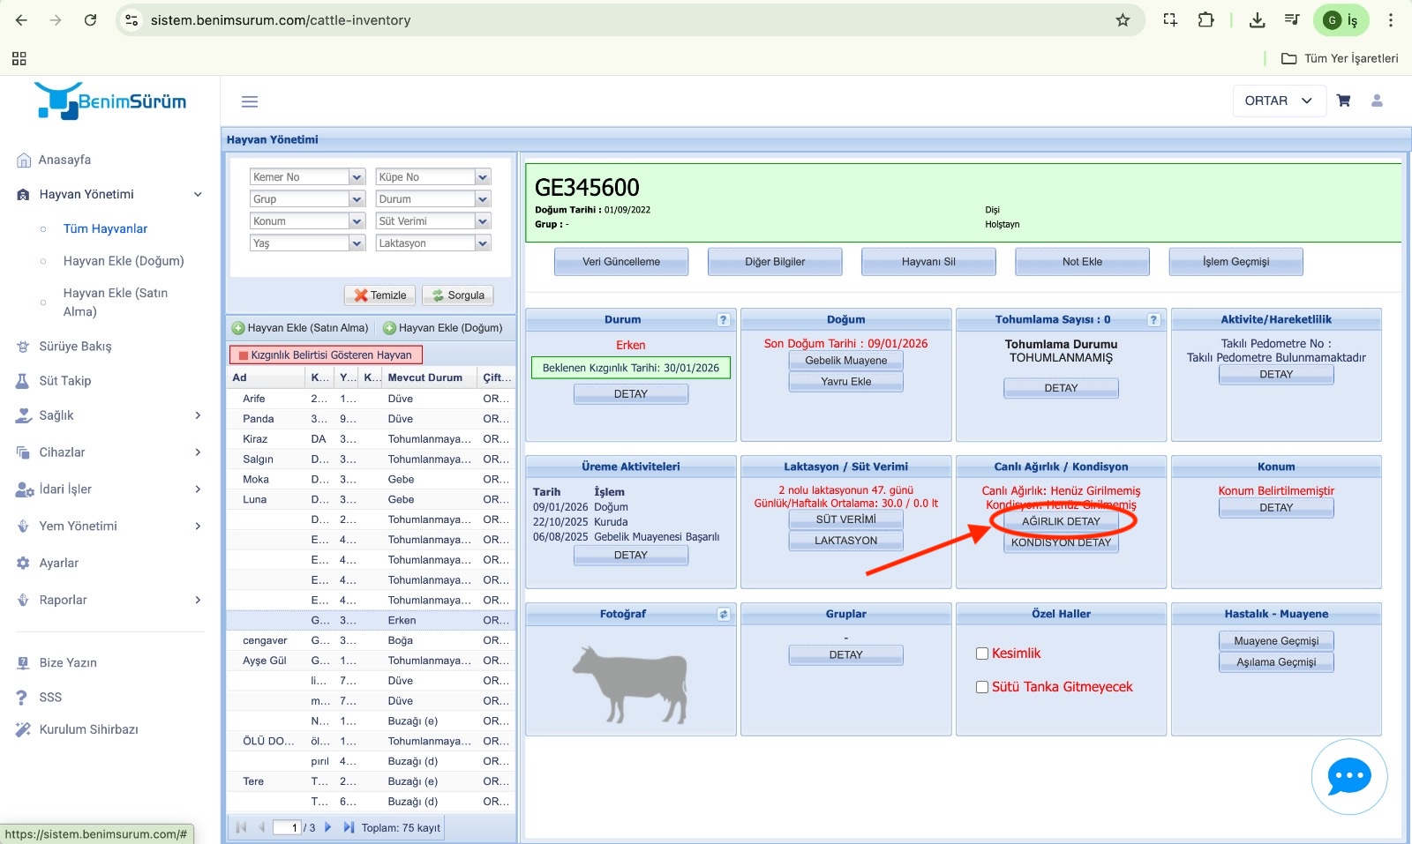
Task: Click the Sorgula button
Action: click(x=458, y=295)
